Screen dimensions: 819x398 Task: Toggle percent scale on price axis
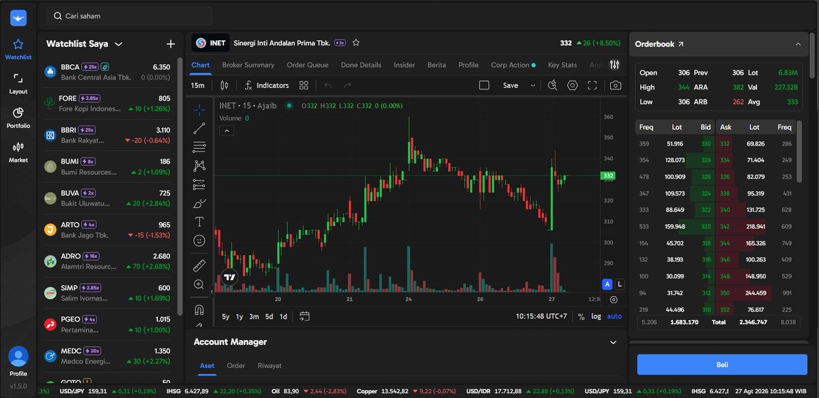581,317
